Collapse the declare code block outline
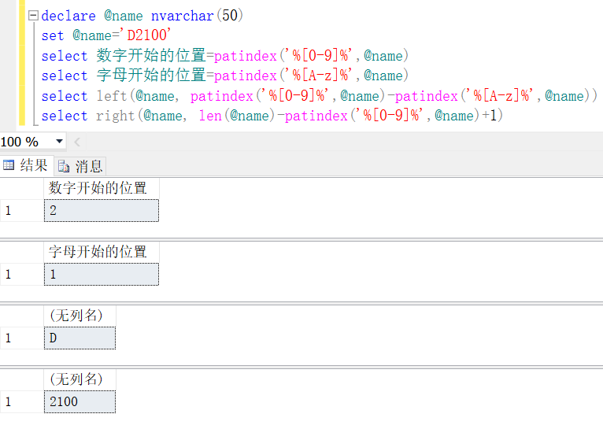603x425 pixels. point(34,16)
